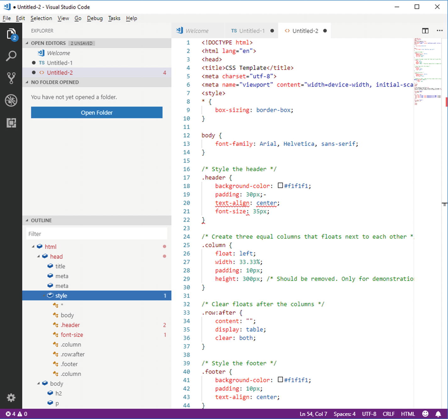Click the CRLF line ending indicator

coord(388,414)
